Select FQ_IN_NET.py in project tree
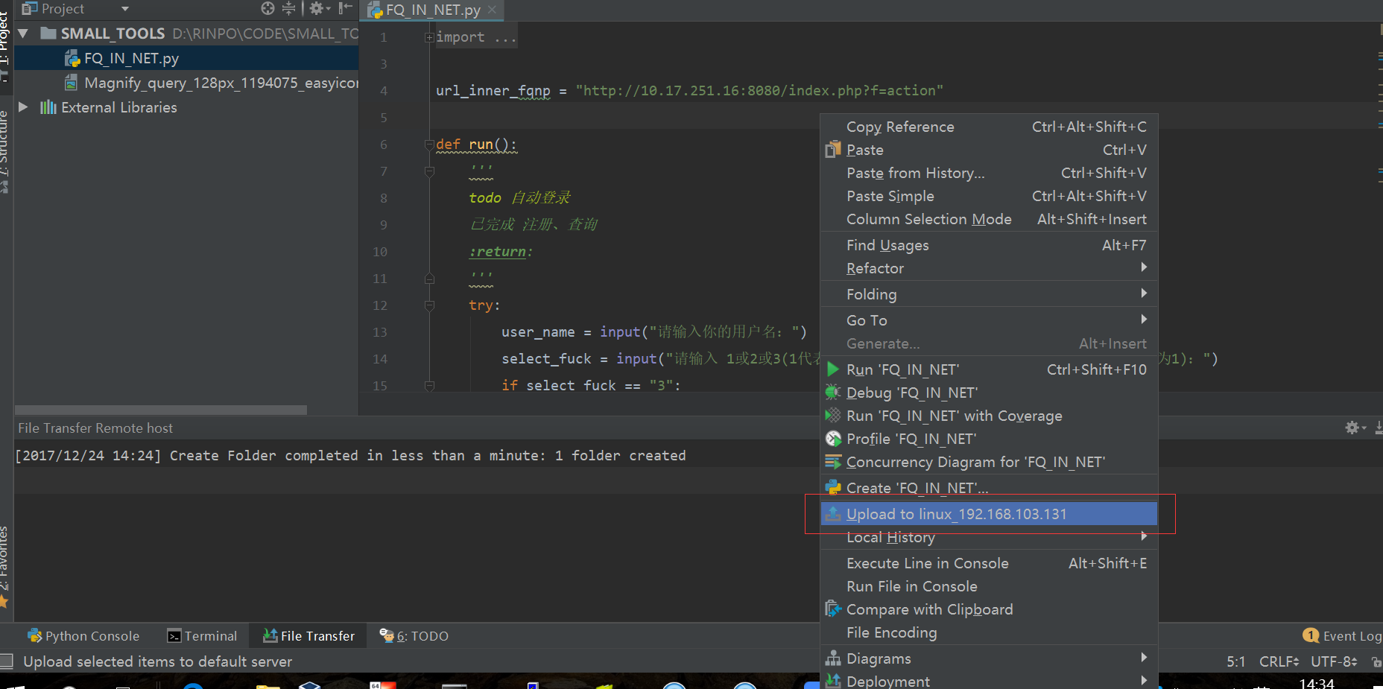1383x689 pixels. [x=131, y=58]
